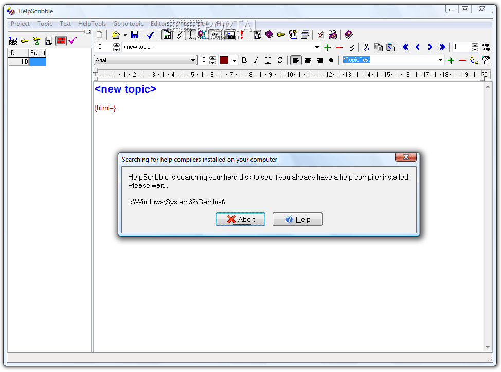Click the topic ID spinner beside 10
This screenshot has width=501, height=372.
pyautogui.click(x=117, y=47)
